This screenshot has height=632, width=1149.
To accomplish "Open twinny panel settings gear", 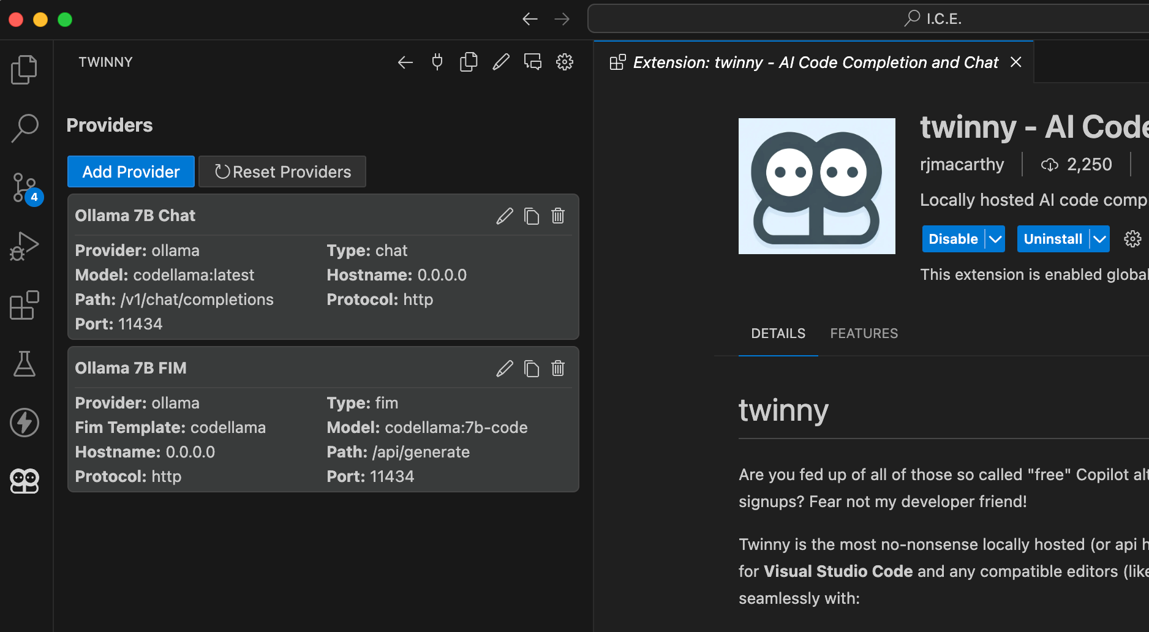I will (565, 62).
